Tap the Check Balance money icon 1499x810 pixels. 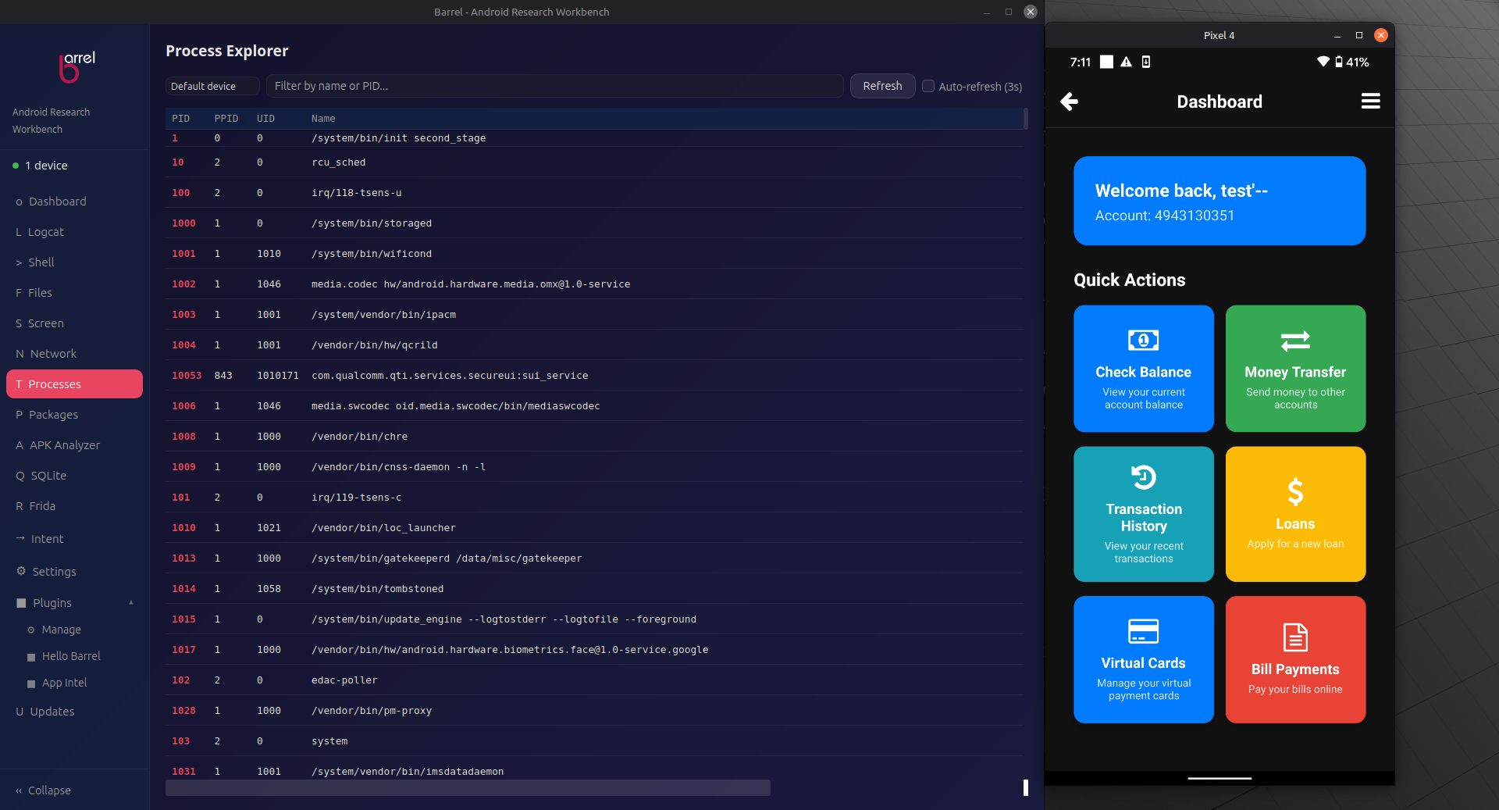[1144, 341]
